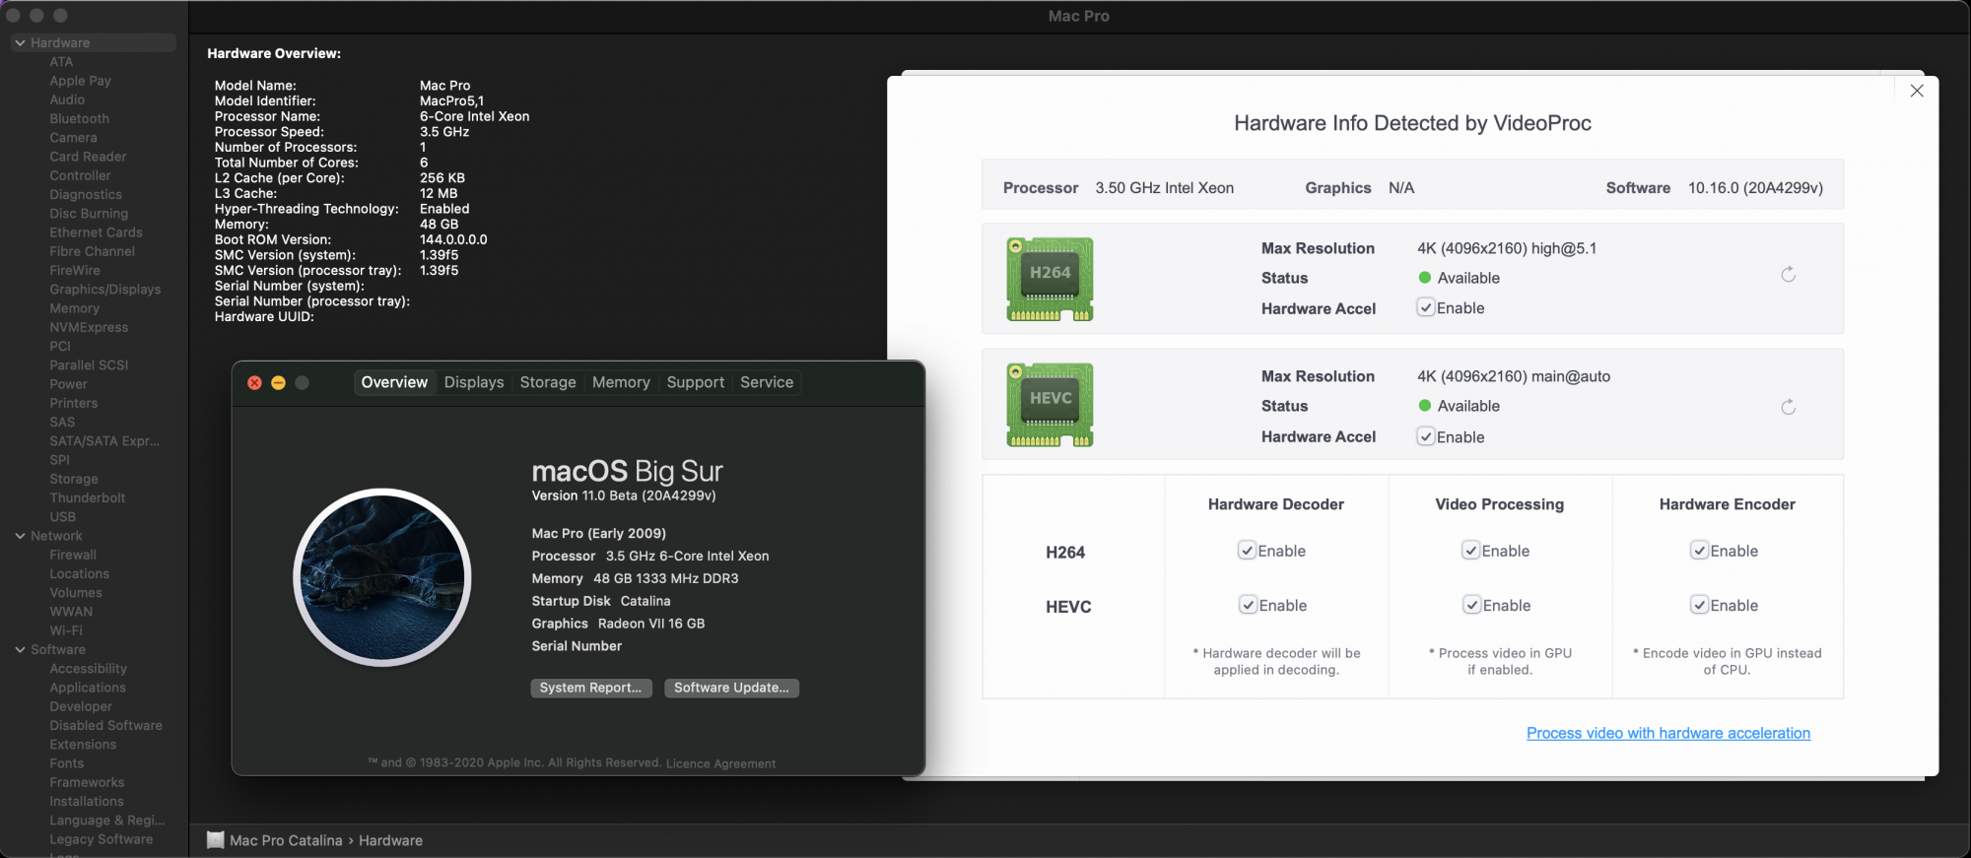
Task: Select ATA in the Hardware list
Action: [x=61, y=62]
